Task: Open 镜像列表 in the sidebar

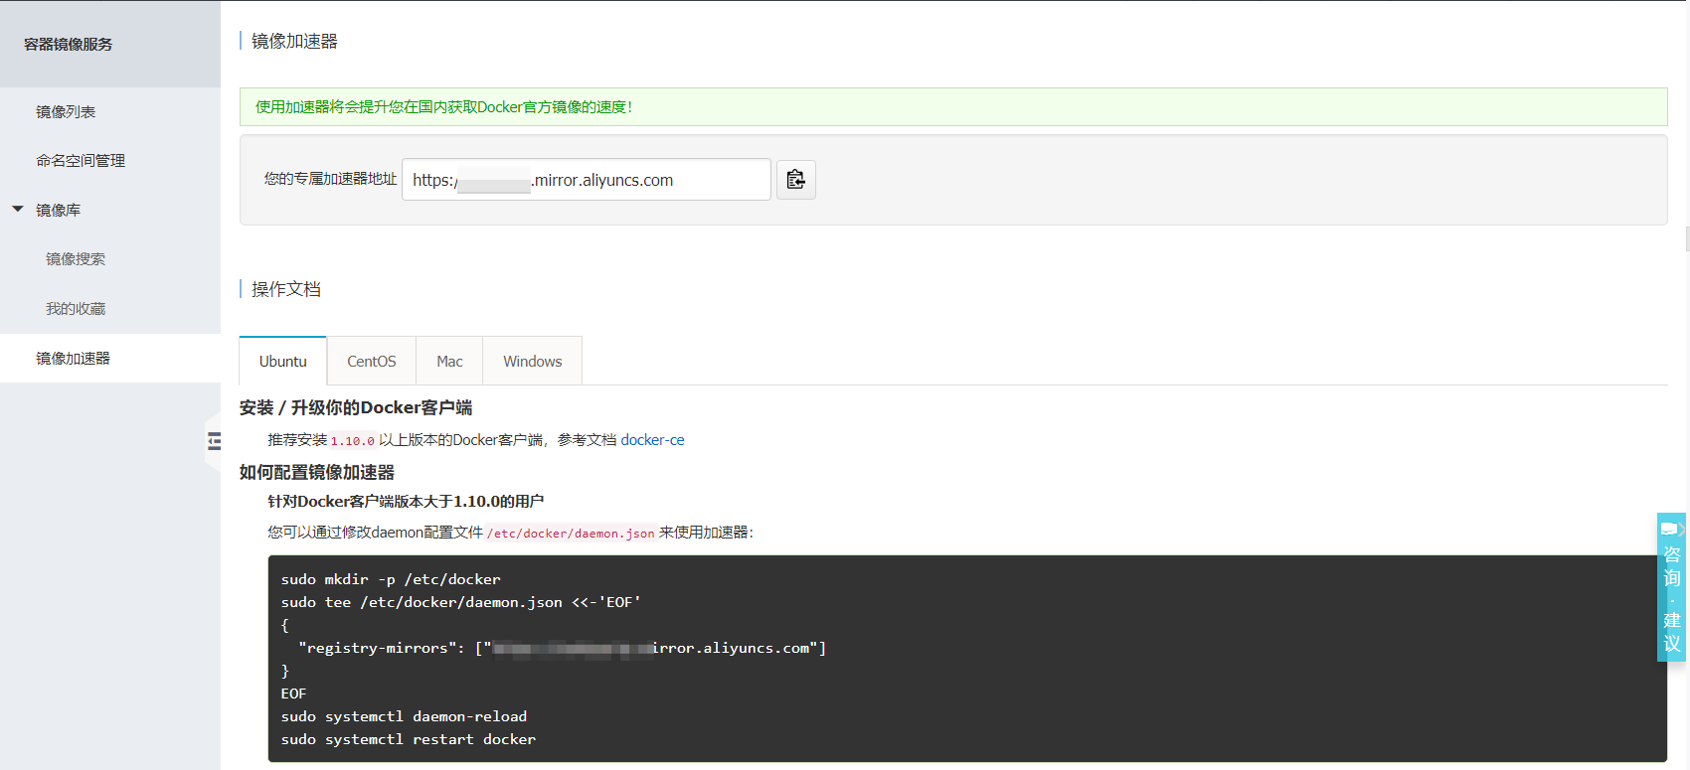Action: tap(66, 111)
